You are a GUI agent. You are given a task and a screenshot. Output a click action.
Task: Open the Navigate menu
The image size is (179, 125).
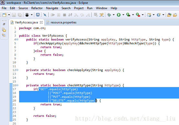coord(52,8)
